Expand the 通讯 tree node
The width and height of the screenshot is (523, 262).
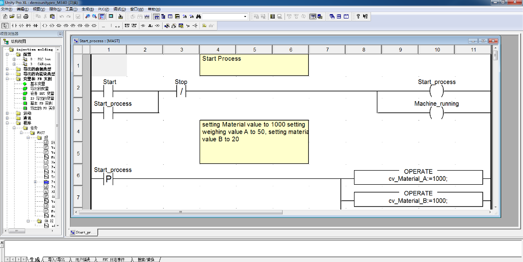click(x=7, y=118)
